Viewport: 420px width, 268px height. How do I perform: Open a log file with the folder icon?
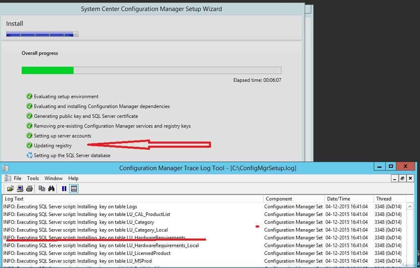[x=10, y=189]
